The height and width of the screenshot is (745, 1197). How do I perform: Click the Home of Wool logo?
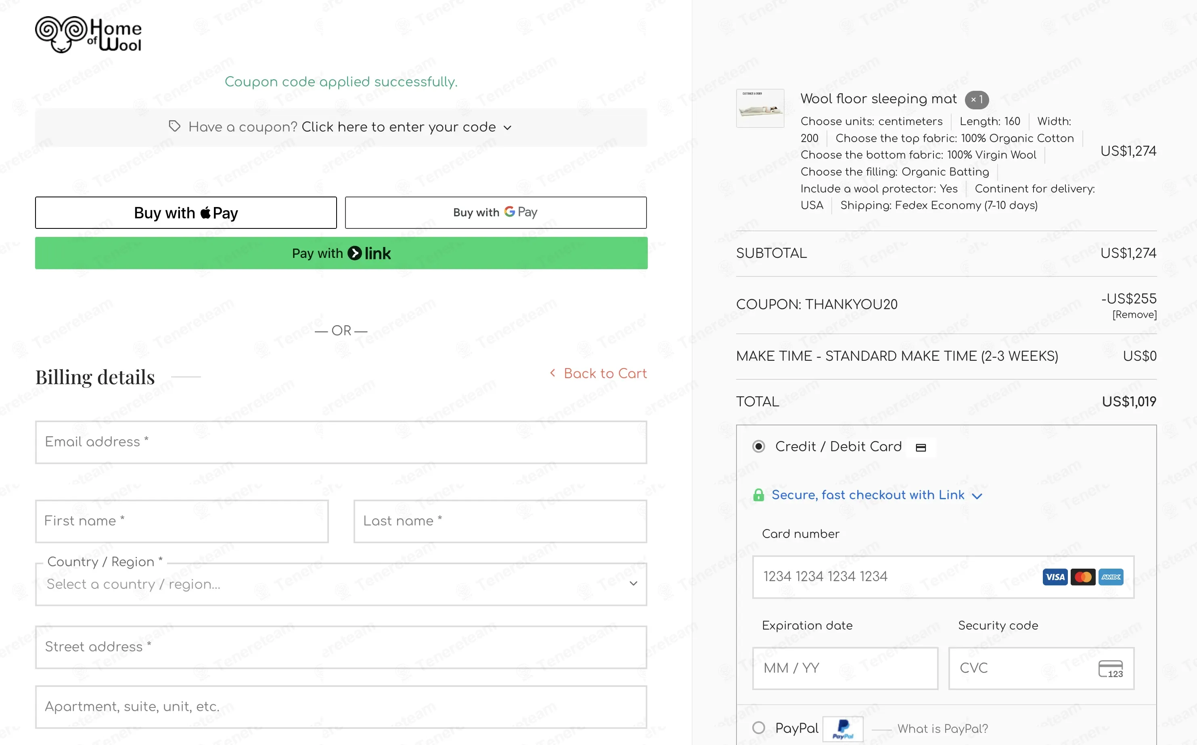coord(88,34)
